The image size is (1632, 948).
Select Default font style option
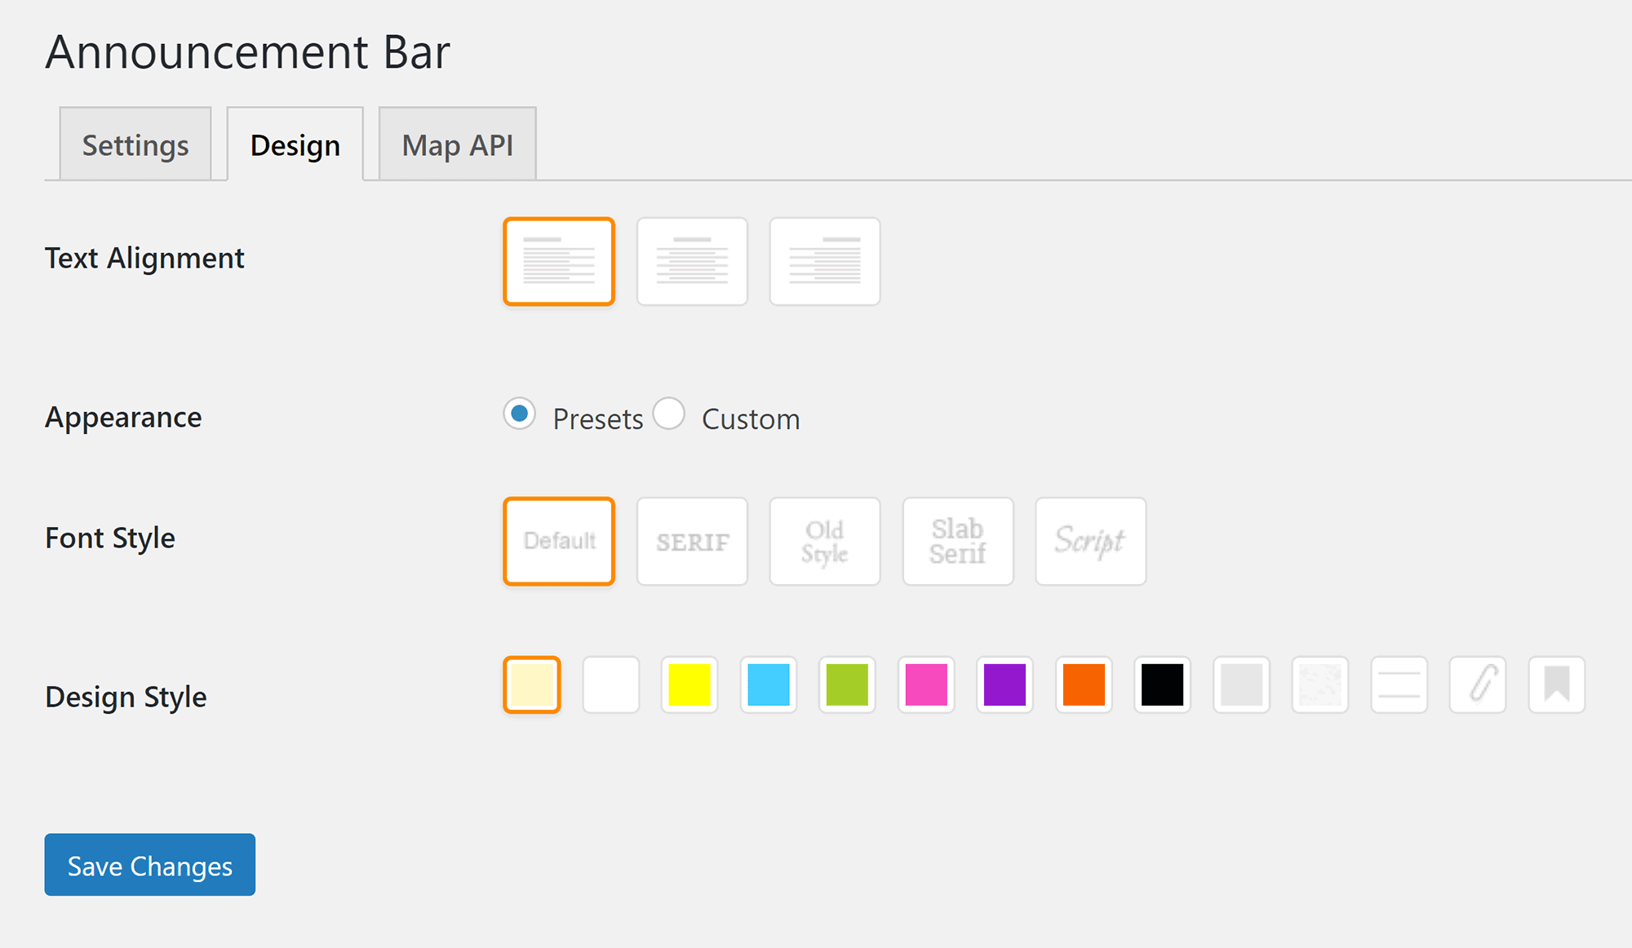559,541
